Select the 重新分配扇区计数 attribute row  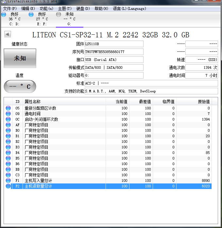(108, 108)
